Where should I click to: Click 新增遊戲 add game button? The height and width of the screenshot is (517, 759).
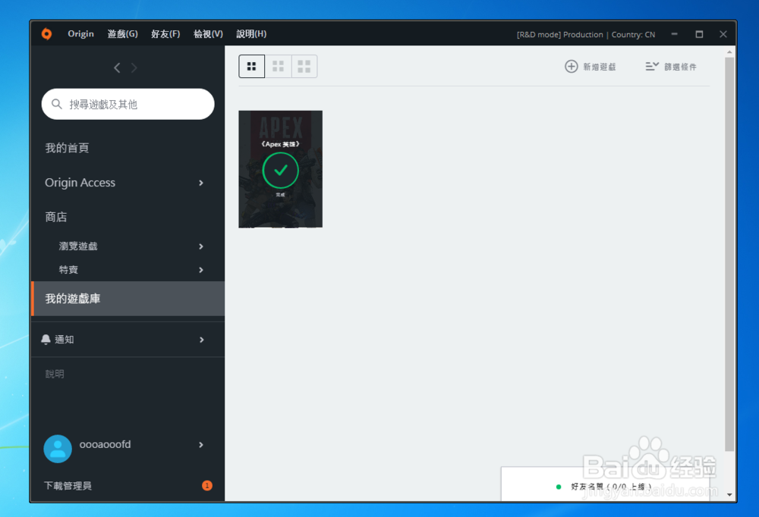click(591, 67)
